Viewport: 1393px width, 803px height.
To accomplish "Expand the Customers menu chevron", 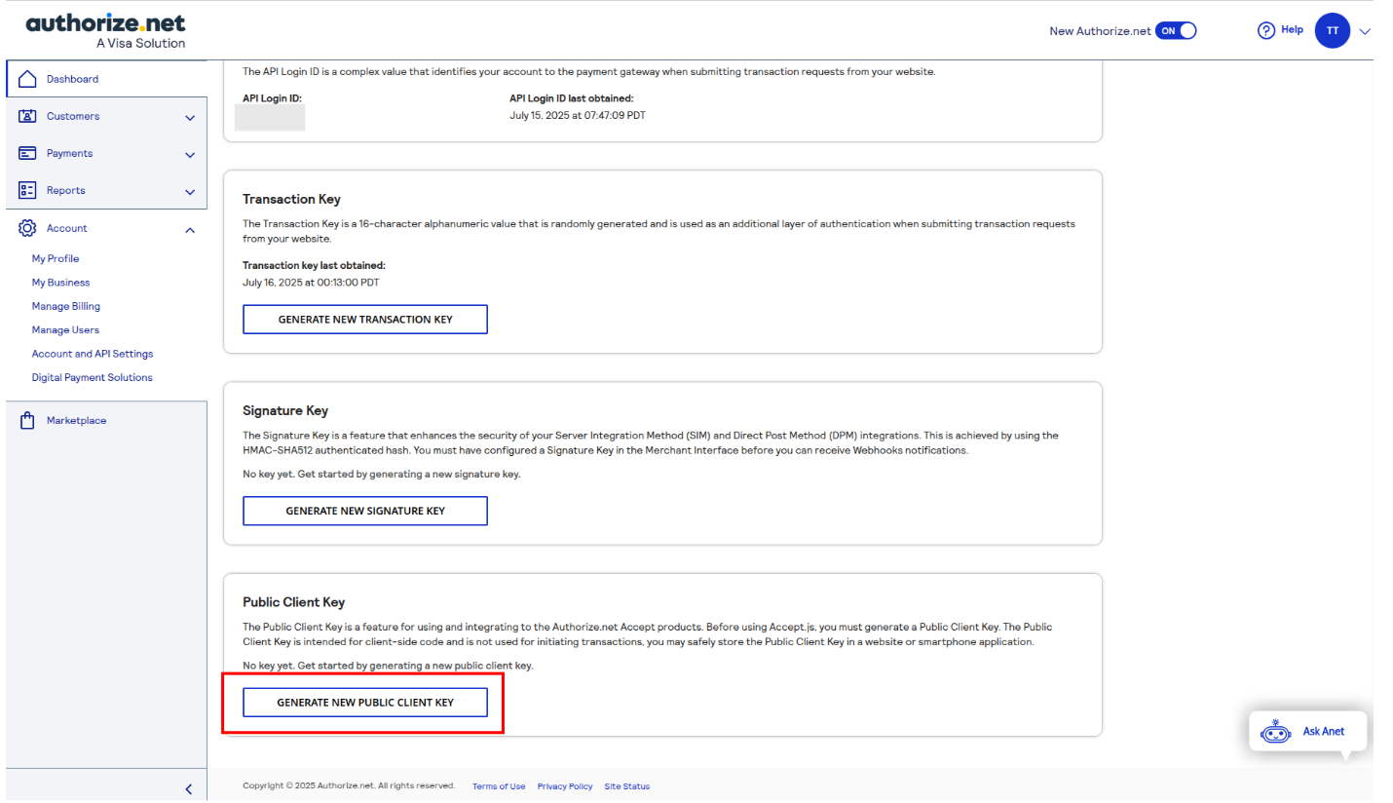I will point(190,118).
